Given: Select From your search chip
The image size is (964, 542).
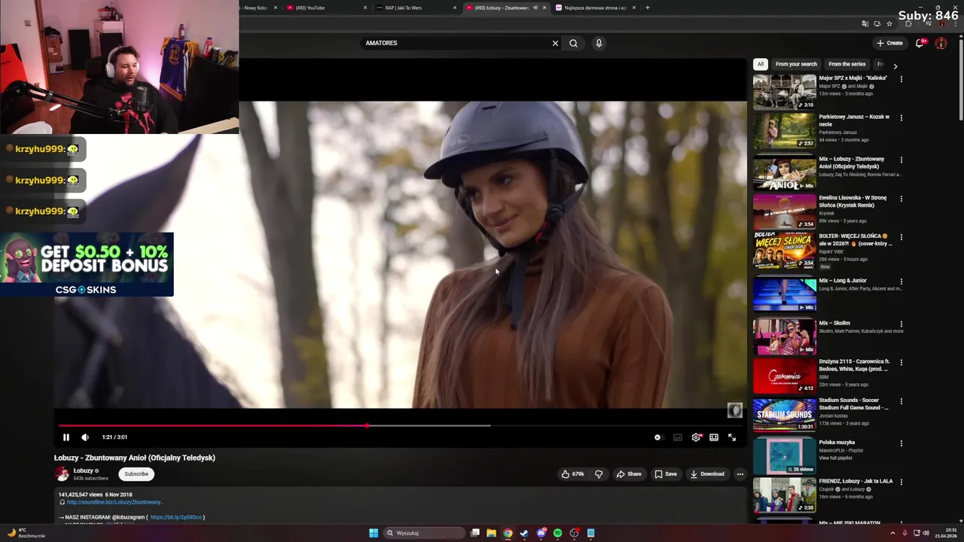Looking at the screenshot, I should [796, 64].
